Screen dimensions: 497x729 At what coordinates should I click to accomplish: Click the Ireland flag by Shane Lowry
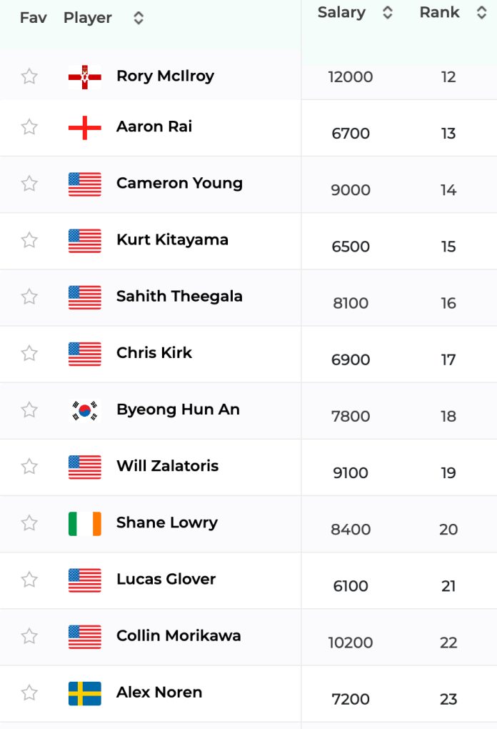(x=85, y=523)
